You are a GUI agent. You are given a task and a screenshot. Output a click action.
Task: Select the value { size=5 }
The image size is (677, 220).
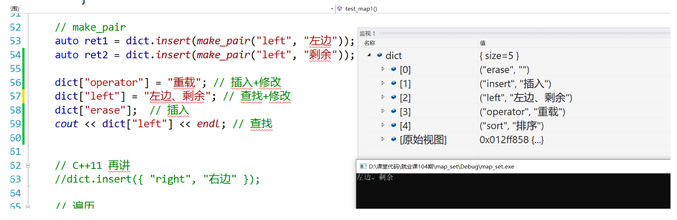pos(499,56)
